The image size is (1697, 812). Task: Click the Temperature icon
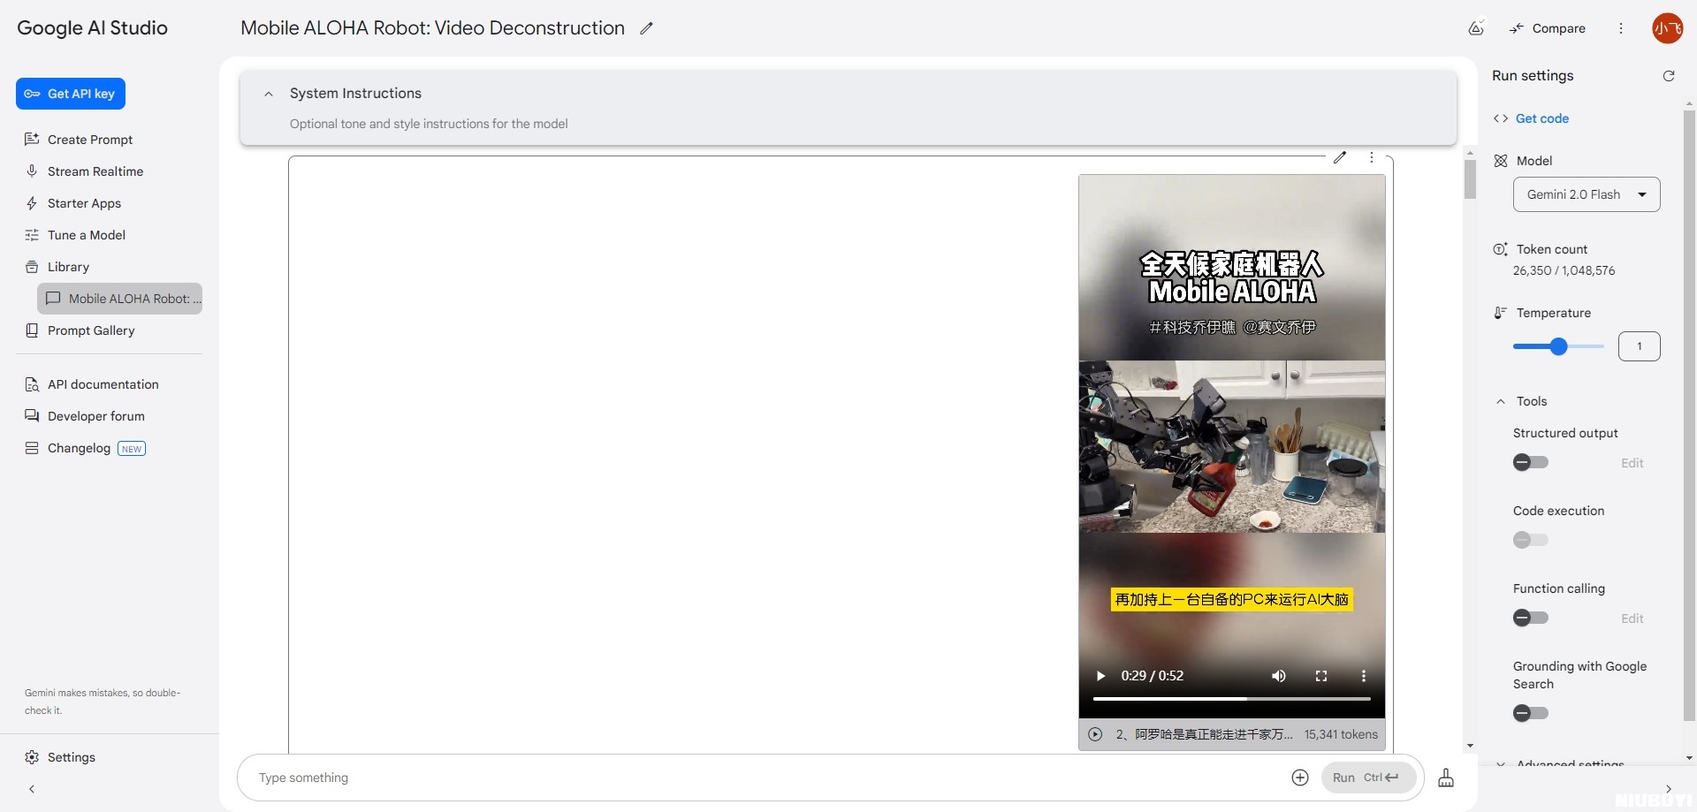[x=1500, y=313]
